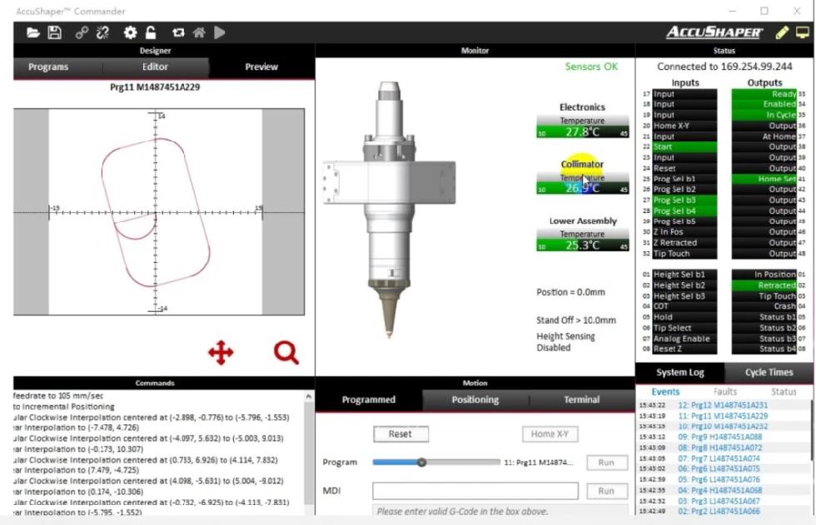
Task: Click the Program selection slider handle
Action: [422, 463]
